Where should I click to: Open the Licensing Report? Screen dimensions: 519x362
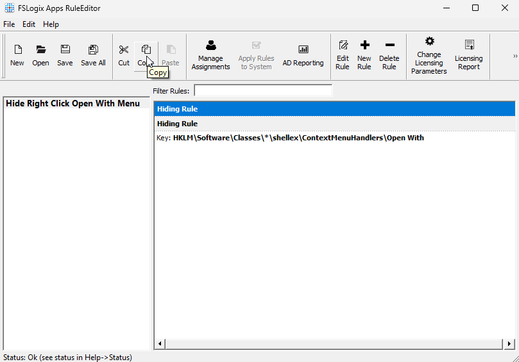[x=468, y=56]
